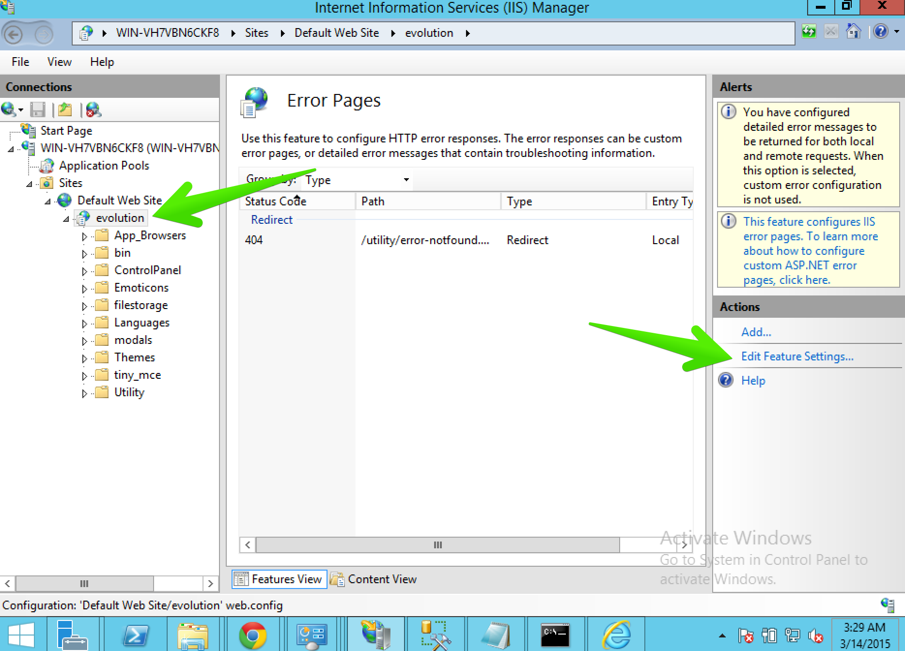Switch to Features View tab
This screenshot has width=905, height=651.
coord(279,579)
